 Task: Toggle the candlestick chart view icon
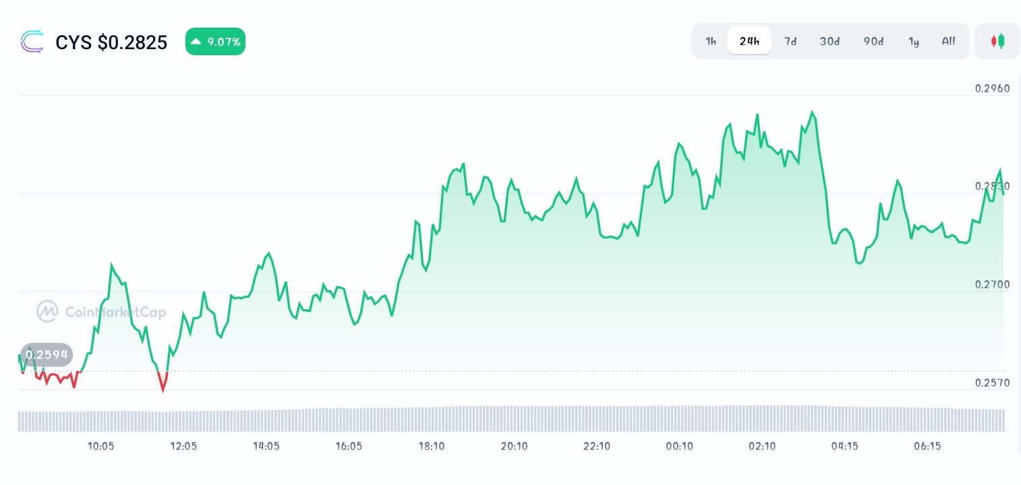[997, 41]
